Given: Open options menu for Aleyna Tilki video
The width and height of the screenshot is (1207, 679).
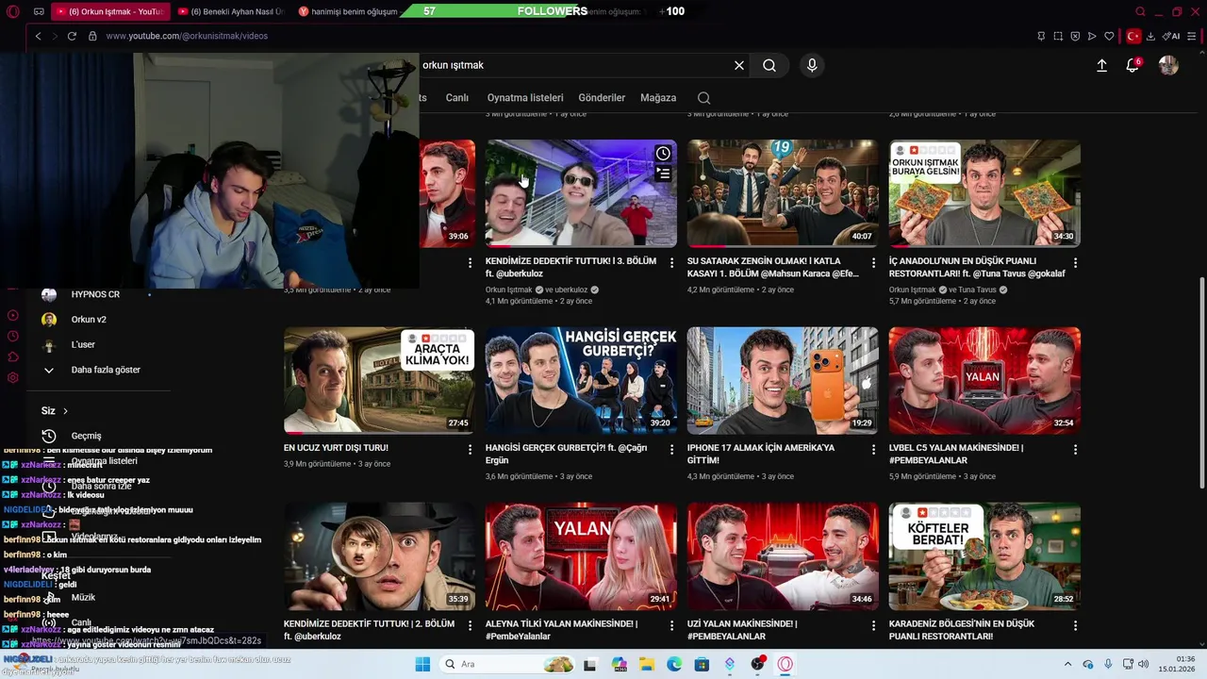Looking at the screenshot, I should pos(671,626).
